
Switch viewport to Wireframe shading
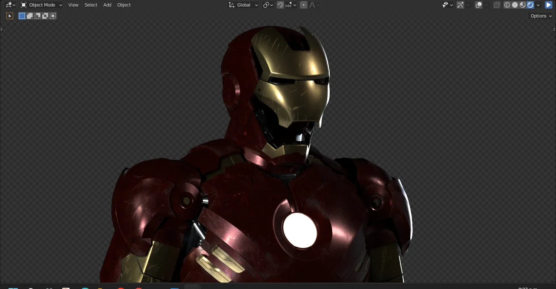click(x=507, y=5)
